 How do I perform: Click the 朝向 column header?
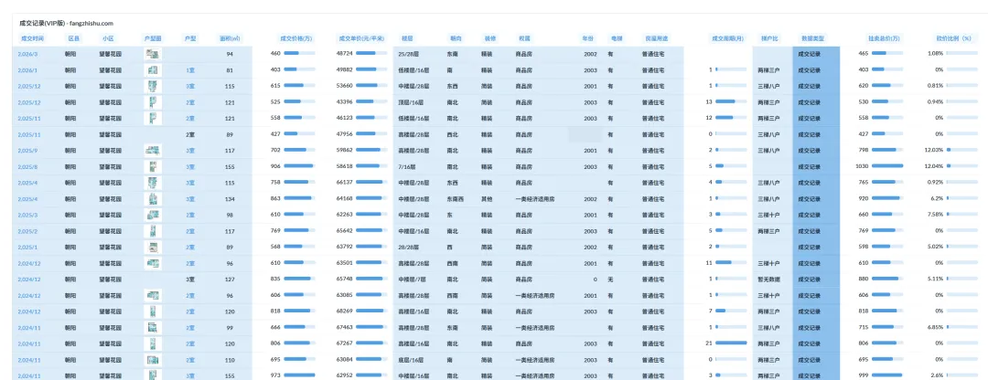pyautogui.click(x=456, y=38)
